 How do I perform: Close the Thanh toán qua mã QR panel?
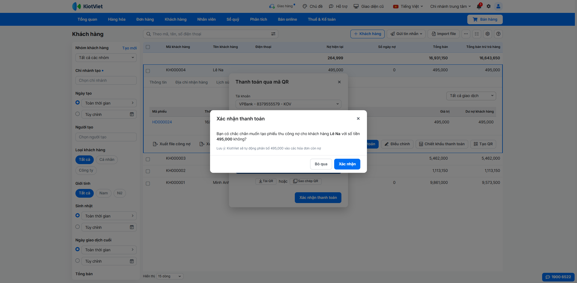coord(339,82)
